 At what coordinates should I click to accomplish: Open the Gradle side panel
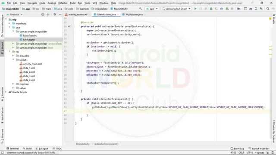click(x=274, y=19)
